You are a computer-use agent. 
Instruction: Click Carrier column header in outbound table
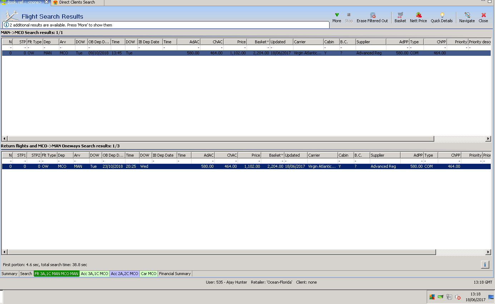click(x=308, y=42)
